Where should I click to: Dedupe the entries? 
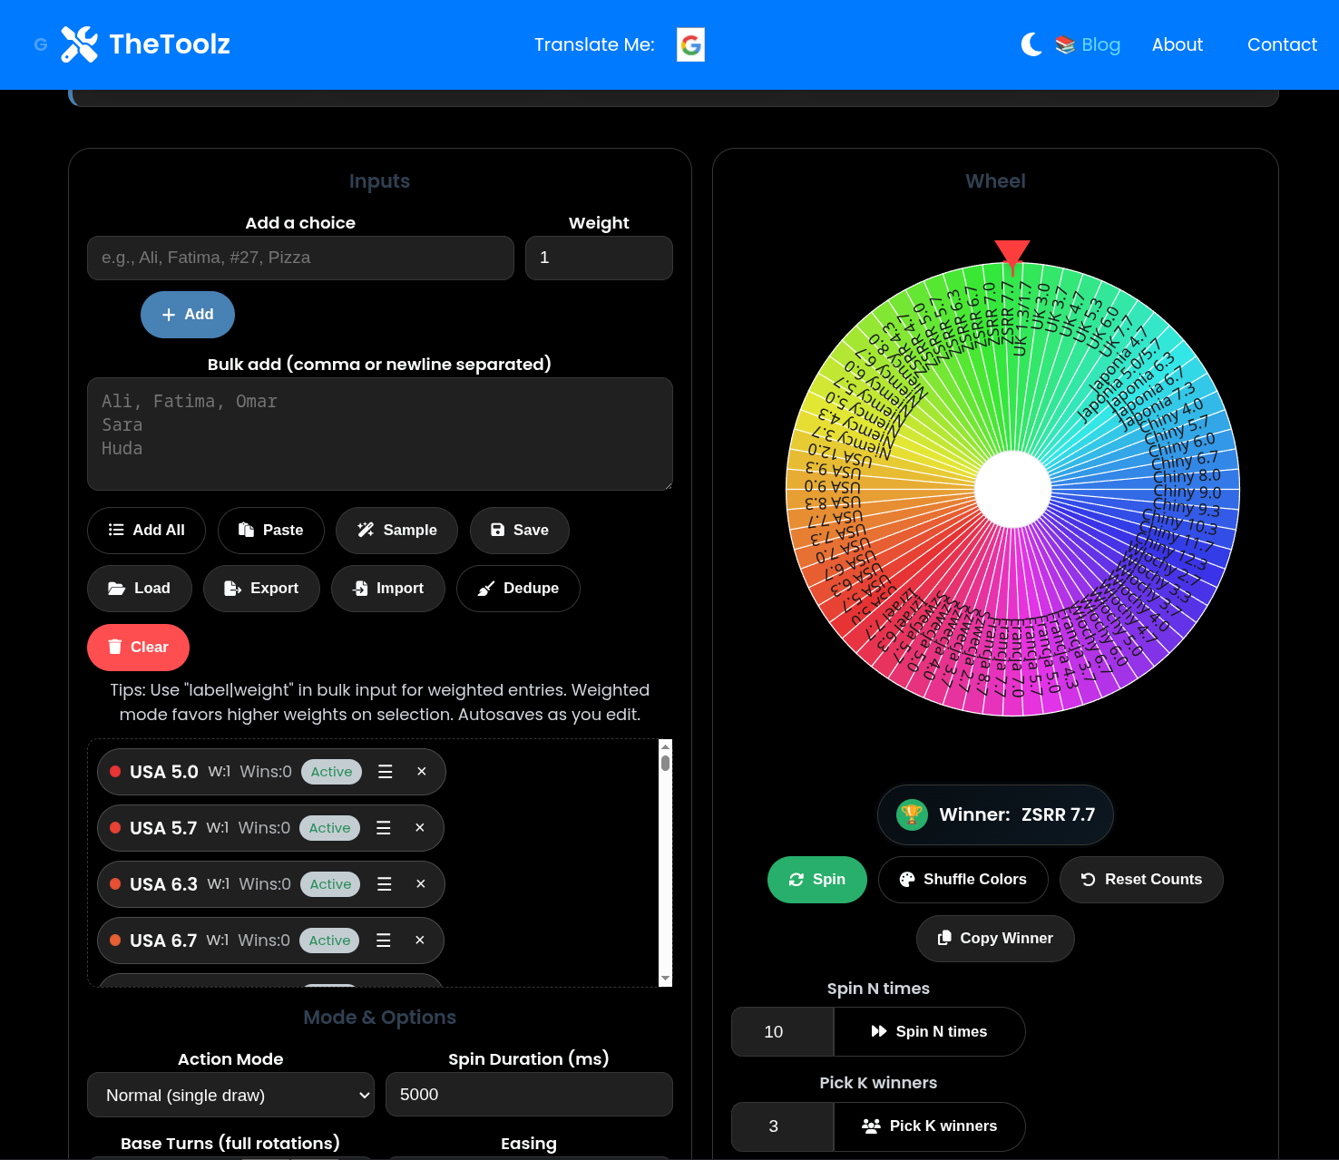coord(518,589)
